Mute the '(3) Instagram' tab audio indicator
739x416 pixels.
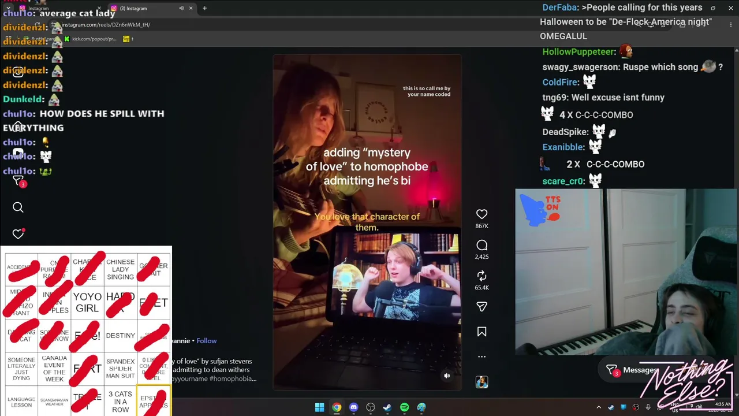coord(181,8)
